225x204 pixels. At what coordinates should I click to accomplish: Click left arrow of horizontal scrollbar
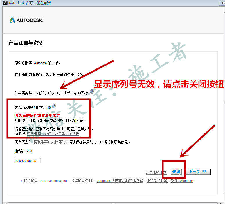point(5,203)
